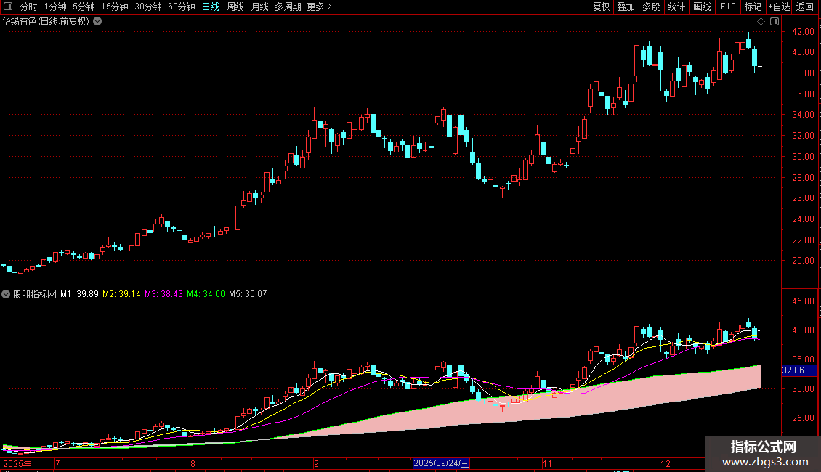Select the 60分钟 period
Screen dimensions: 821x472
coord(181,7)
